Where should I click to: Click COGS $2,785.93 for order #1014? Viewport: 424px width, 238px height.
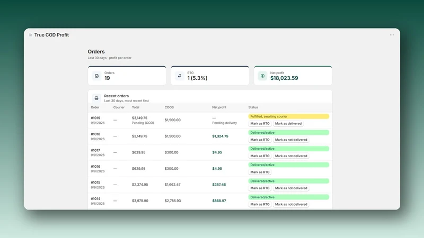coord(173,201)
